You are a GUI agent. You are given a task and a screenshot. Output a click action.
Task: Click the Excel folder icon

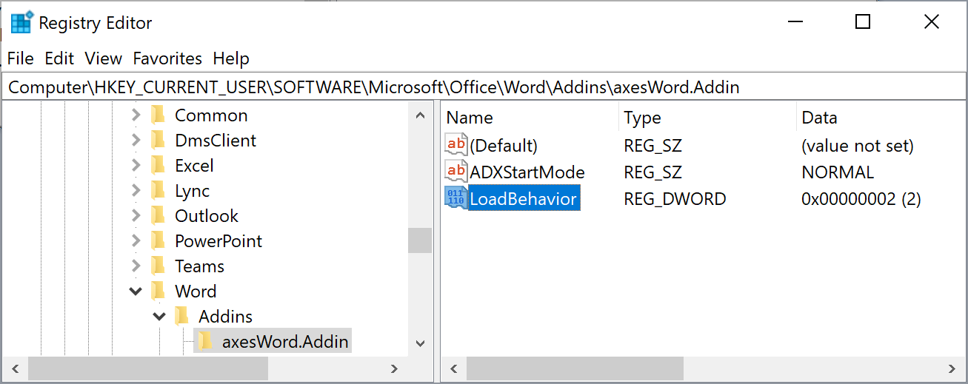157,166
